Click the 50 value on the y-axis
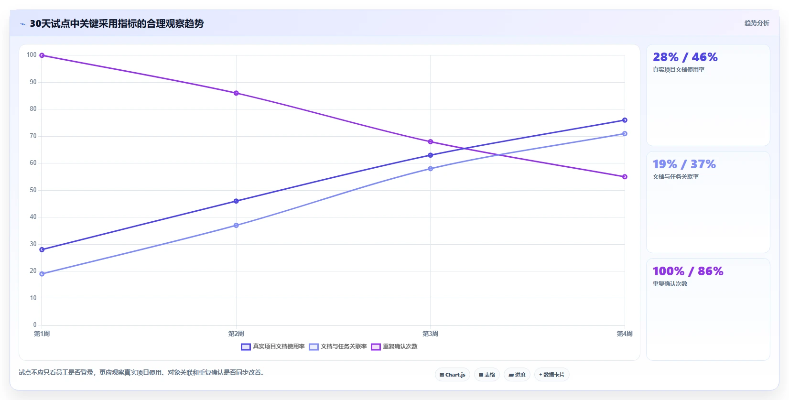The height and width of the screenshot is (400, 789). [x=33, y=190]
